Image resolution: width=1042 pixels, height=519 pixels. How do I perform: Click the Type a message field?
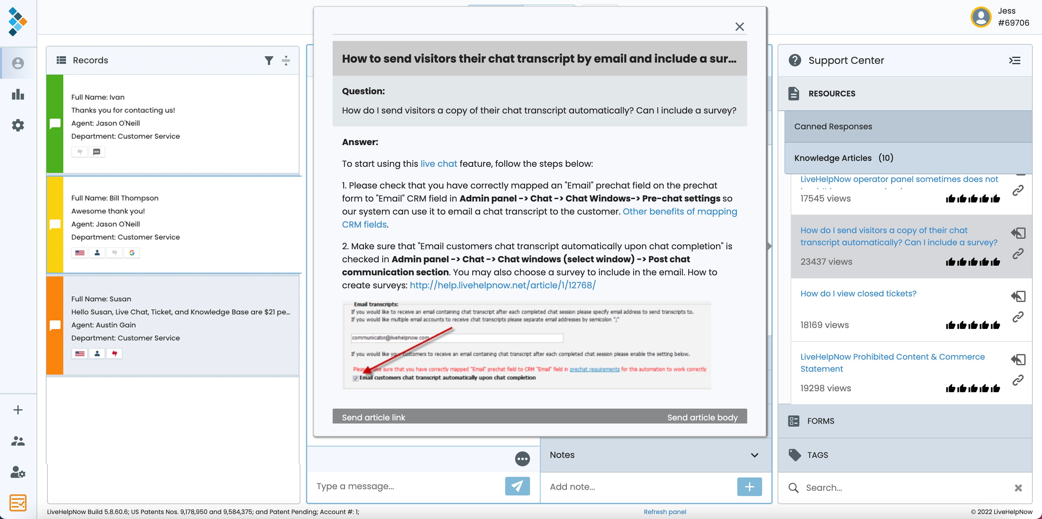(x=406, y=486)
